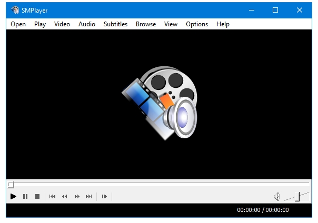This screenshot has width=318, height=223.
Task: Click the SMPlayer title bar app icon
Action: tap(15, 10)
